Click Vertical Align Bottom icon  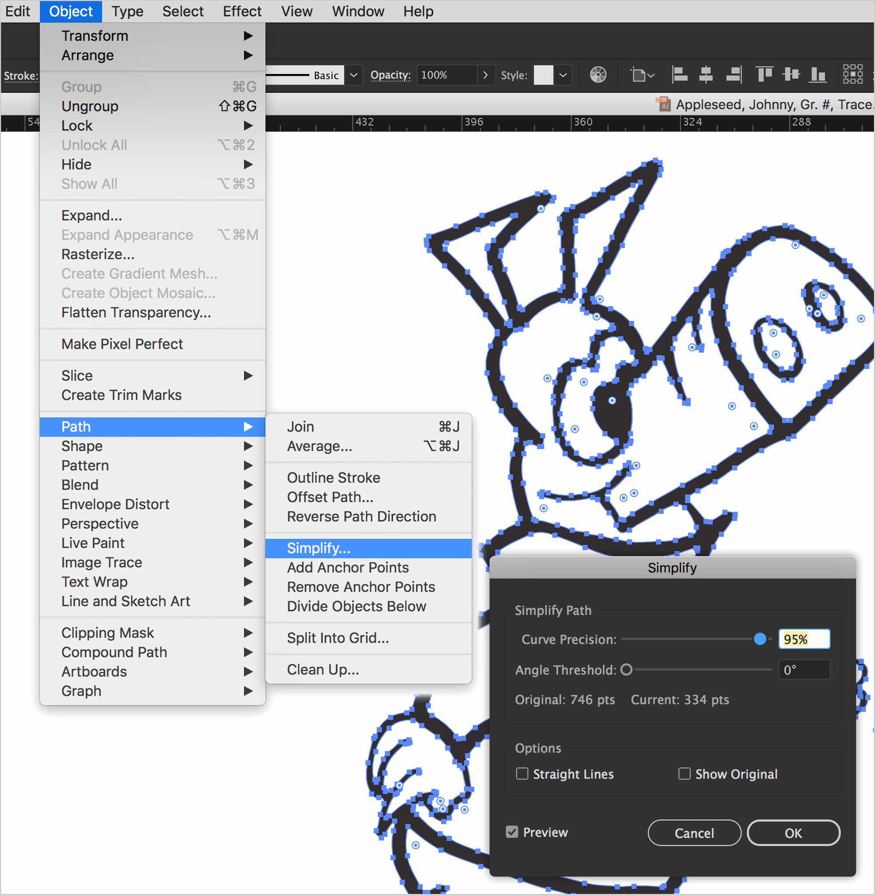click(817, 74)
